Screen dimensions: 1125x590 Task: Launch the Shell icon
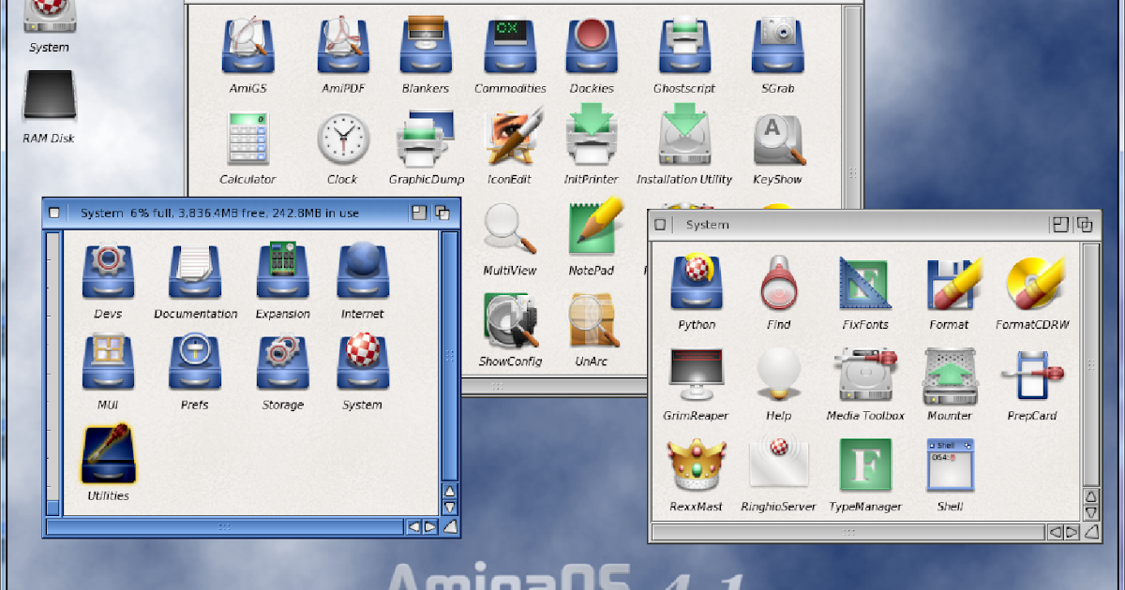point(950,465)
